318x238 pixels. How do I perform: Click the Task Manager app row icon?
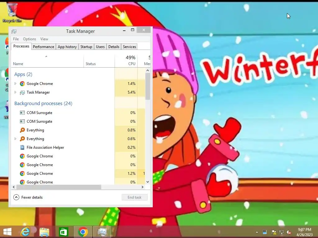coord(22,92)
